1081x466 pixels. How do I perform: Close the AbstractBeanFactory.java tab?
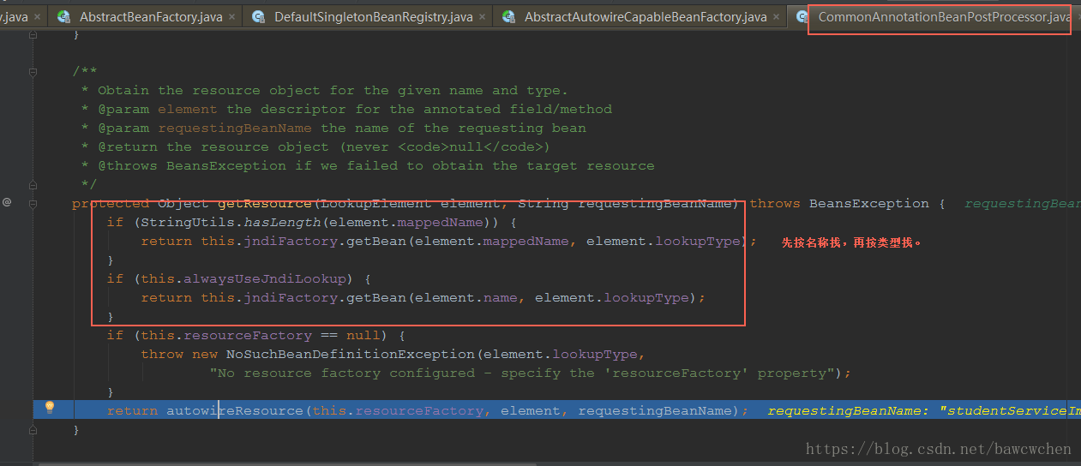pyautogui.click(x=231, y=16)
